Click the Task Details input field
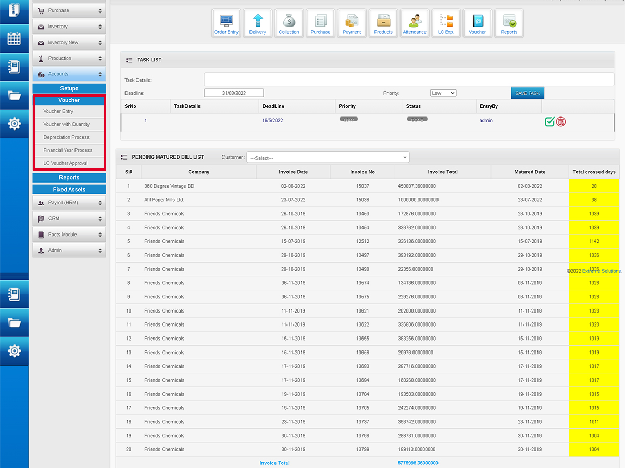Image resolution: width=625 pixels, height=468 pixels. 409,80
